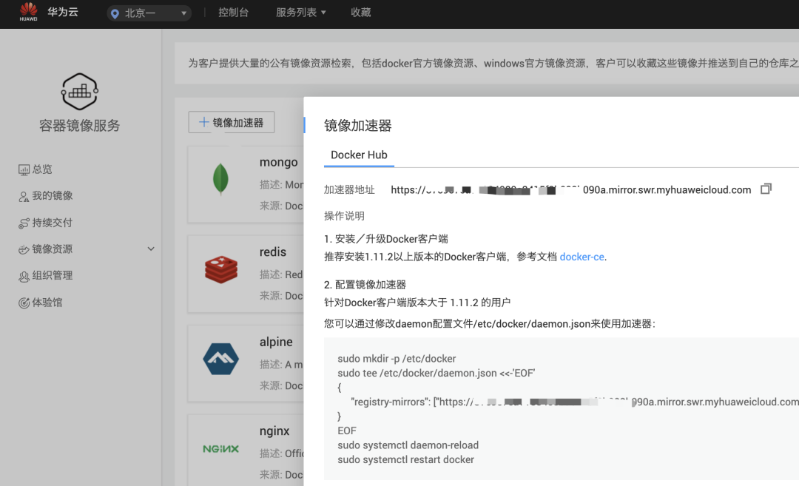Click the plus icon on 镜像加速器 button
Image resolution: width=799 pixels, height=486 pixels.
pyautogui.click(x=204, y=122)
